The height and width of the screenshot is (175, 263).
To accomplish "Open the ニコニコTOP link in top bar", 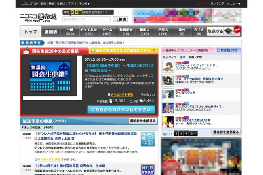I will pyautogui.click(x=30, y=4).
